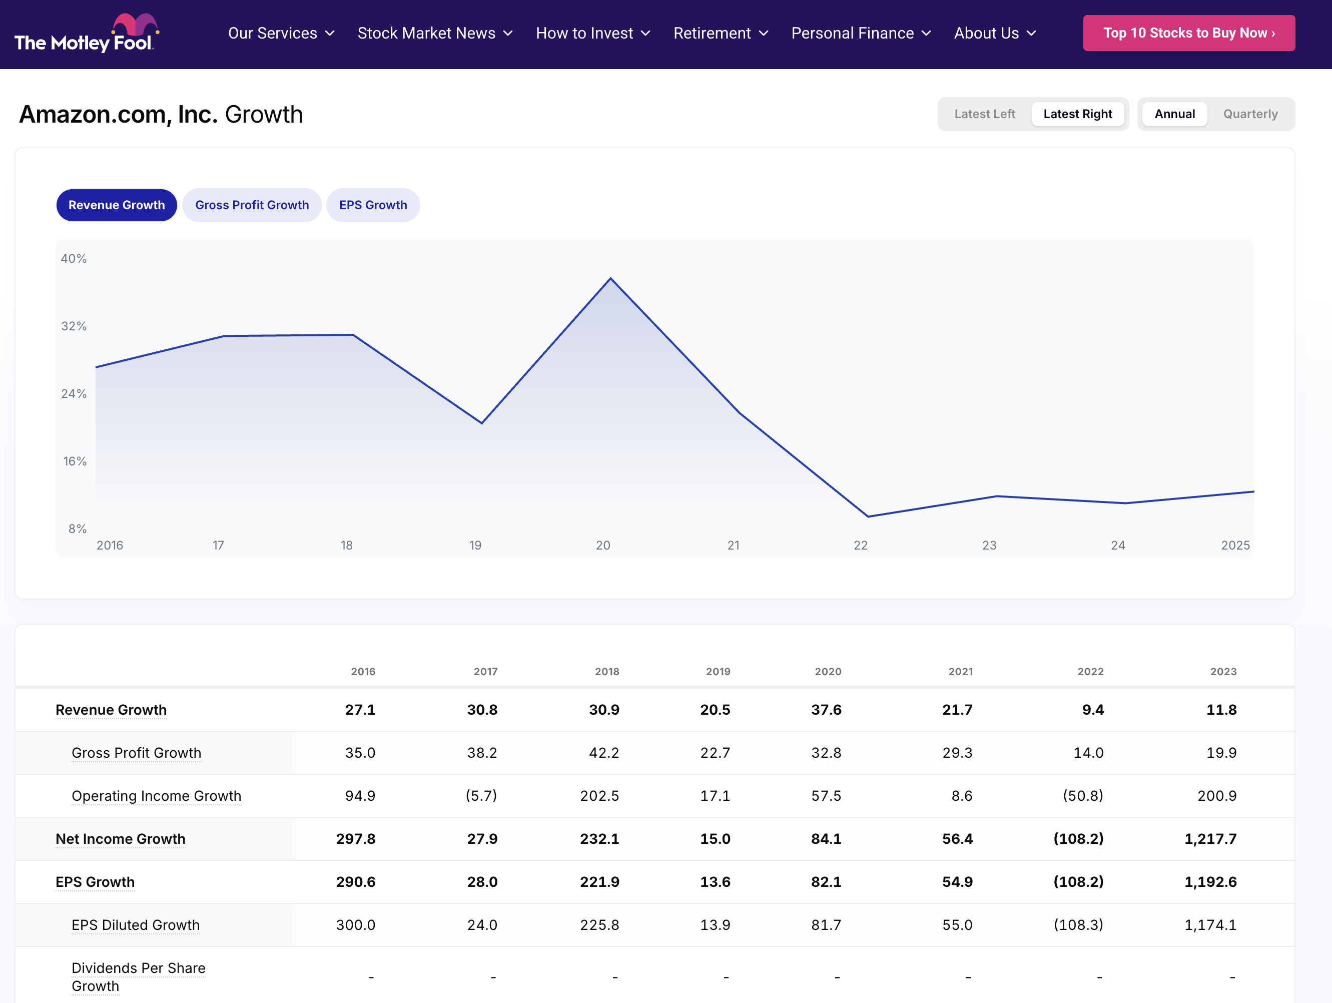Open the Our Services dropdown
The height and width of the screenshot is (1003, 1332).
(x=281, y=33)
